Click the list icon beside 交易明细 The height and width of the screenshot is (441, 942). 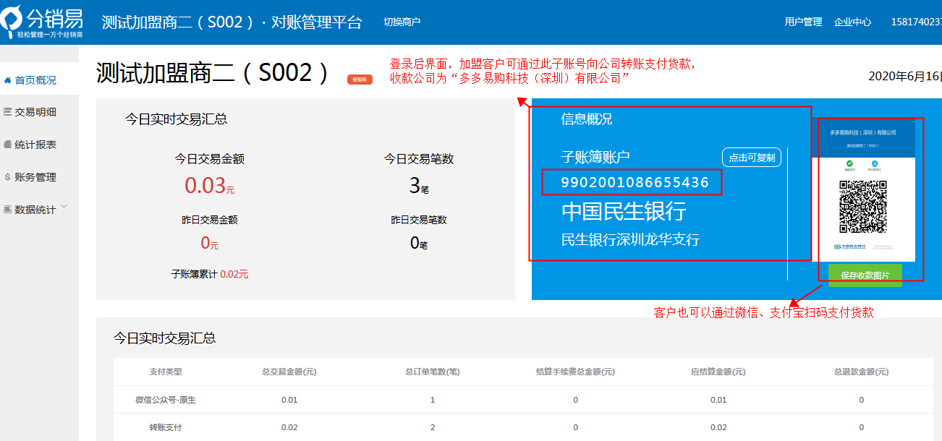pyautogui.click(x=7, y=112)
